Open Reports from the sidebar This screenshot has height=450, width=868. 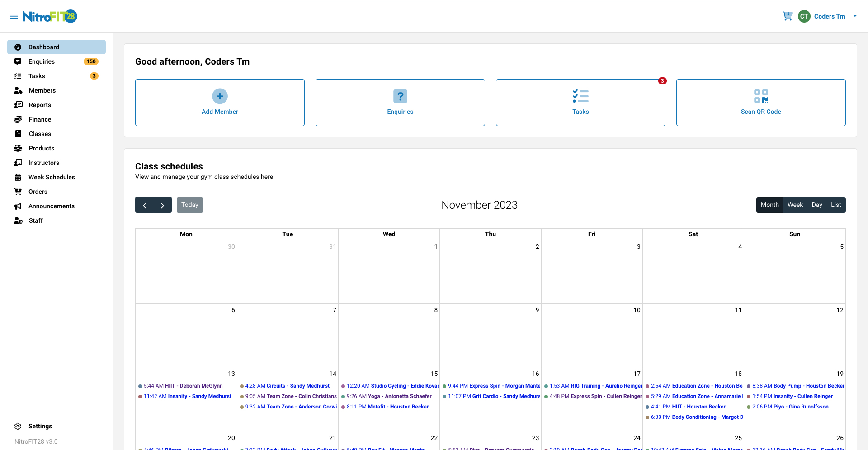pyautogui.click(x=41, y=105)
